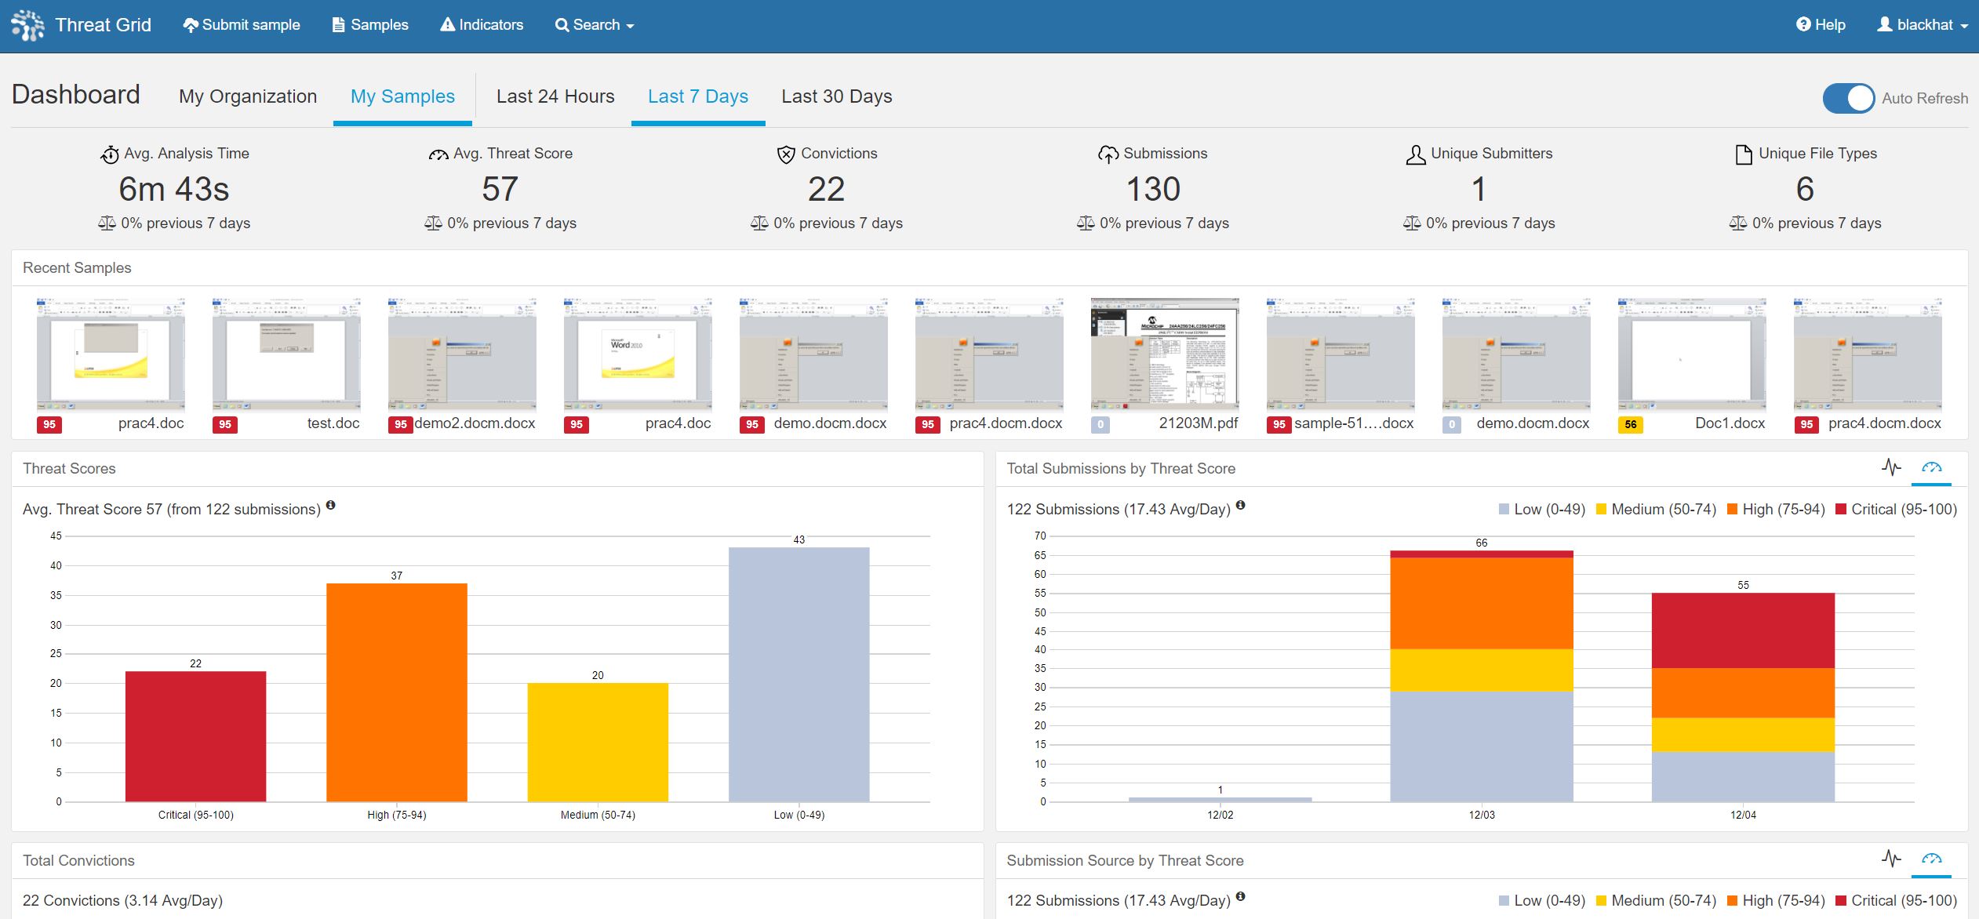Toggle Low (0-49) legend series off
Screen dimensions: 1979x919
pyautogui.click(x=1541, y=510)
